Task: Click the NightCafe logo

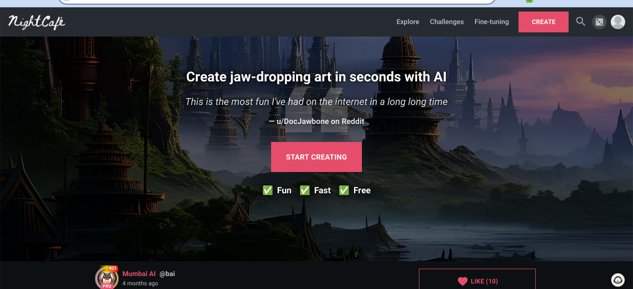Action: [37, 22]
